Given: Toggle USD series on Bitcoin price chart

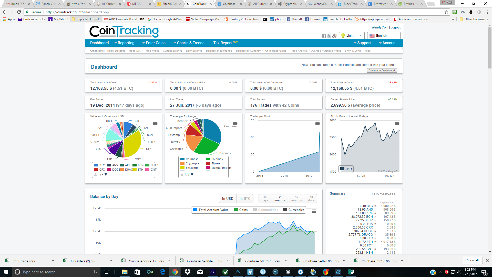Looking at the screenshot, I should pyautogui.click(x=346, y=169).
